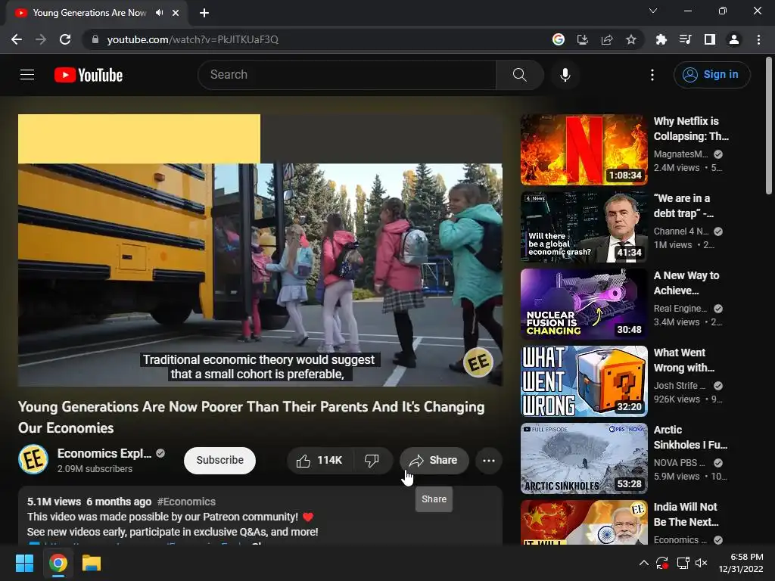Viewport: 775px width, 581px height.
Task: Open Nuclear Fusion is Changing thumbnail
Action: coord(584,304)
